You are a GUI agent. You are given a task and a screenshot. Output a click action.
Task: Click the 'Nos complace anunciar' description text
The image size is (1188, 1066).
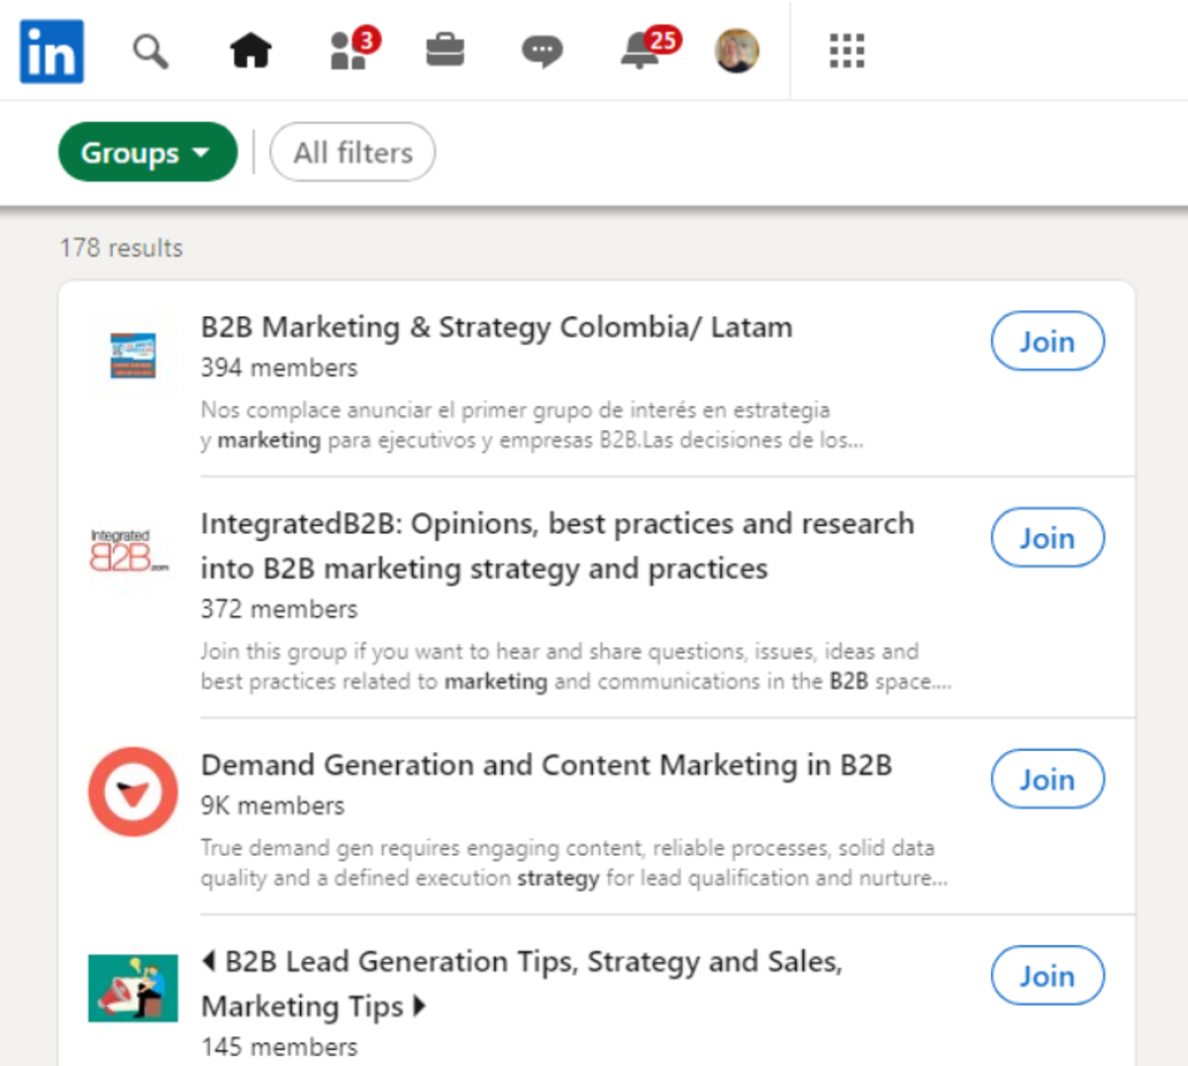point(532,425)
